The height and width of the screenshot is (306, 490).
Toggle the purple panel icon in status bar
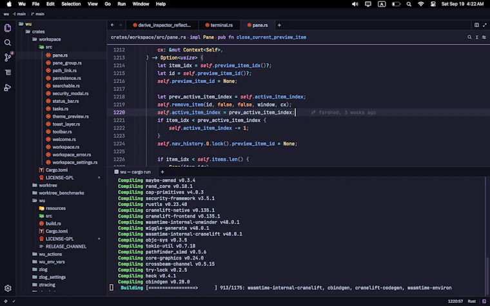point(484,301)
